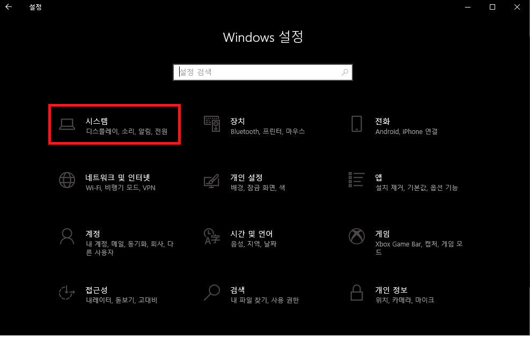Click the padlock icon for 개인 정보
The width and height of the screenshot is (530, 359).
[357, 293]
